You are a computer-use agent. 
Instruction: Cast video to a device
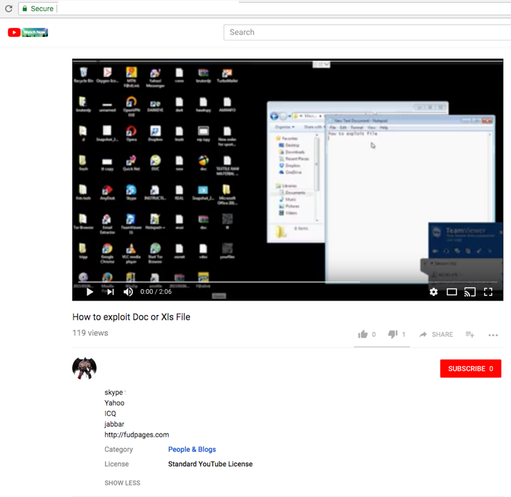point(469,292)
